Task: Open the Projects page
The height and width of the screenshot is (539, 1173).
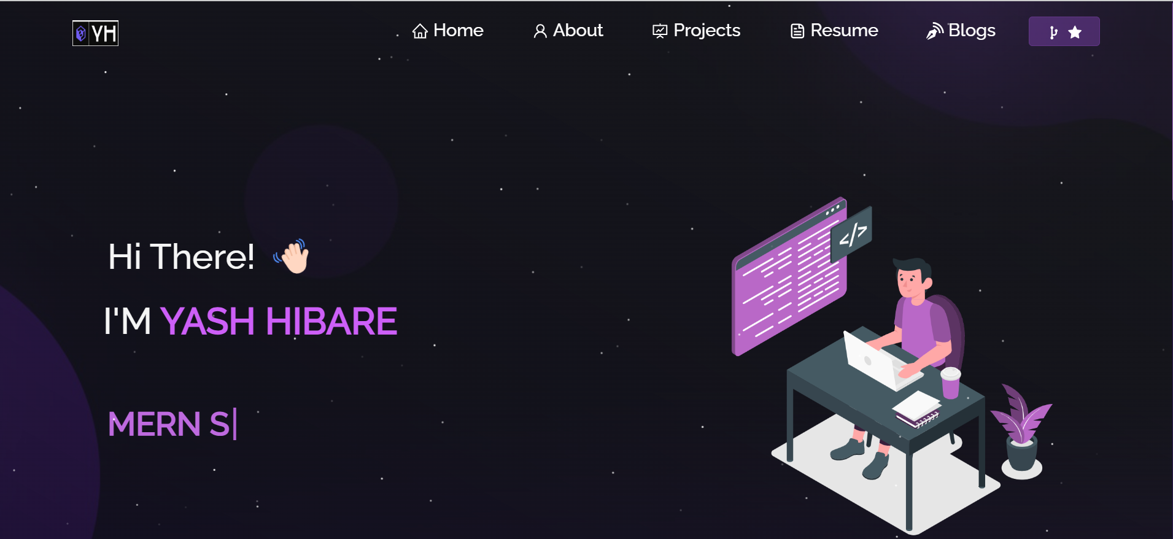Action: [696, 31]
